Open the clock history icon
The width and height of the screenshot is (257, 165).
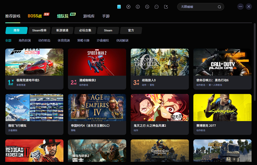tap(147, 7)
